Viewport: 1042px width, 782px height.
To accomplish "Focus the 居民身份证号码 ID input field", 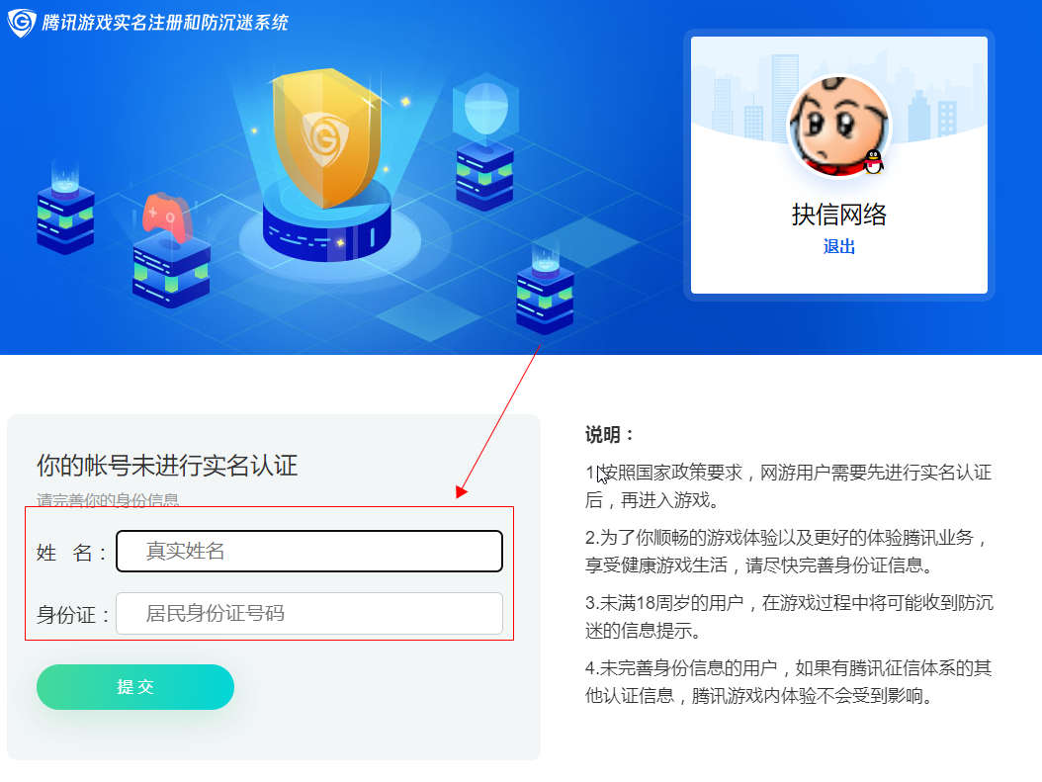I will [309, 613].
